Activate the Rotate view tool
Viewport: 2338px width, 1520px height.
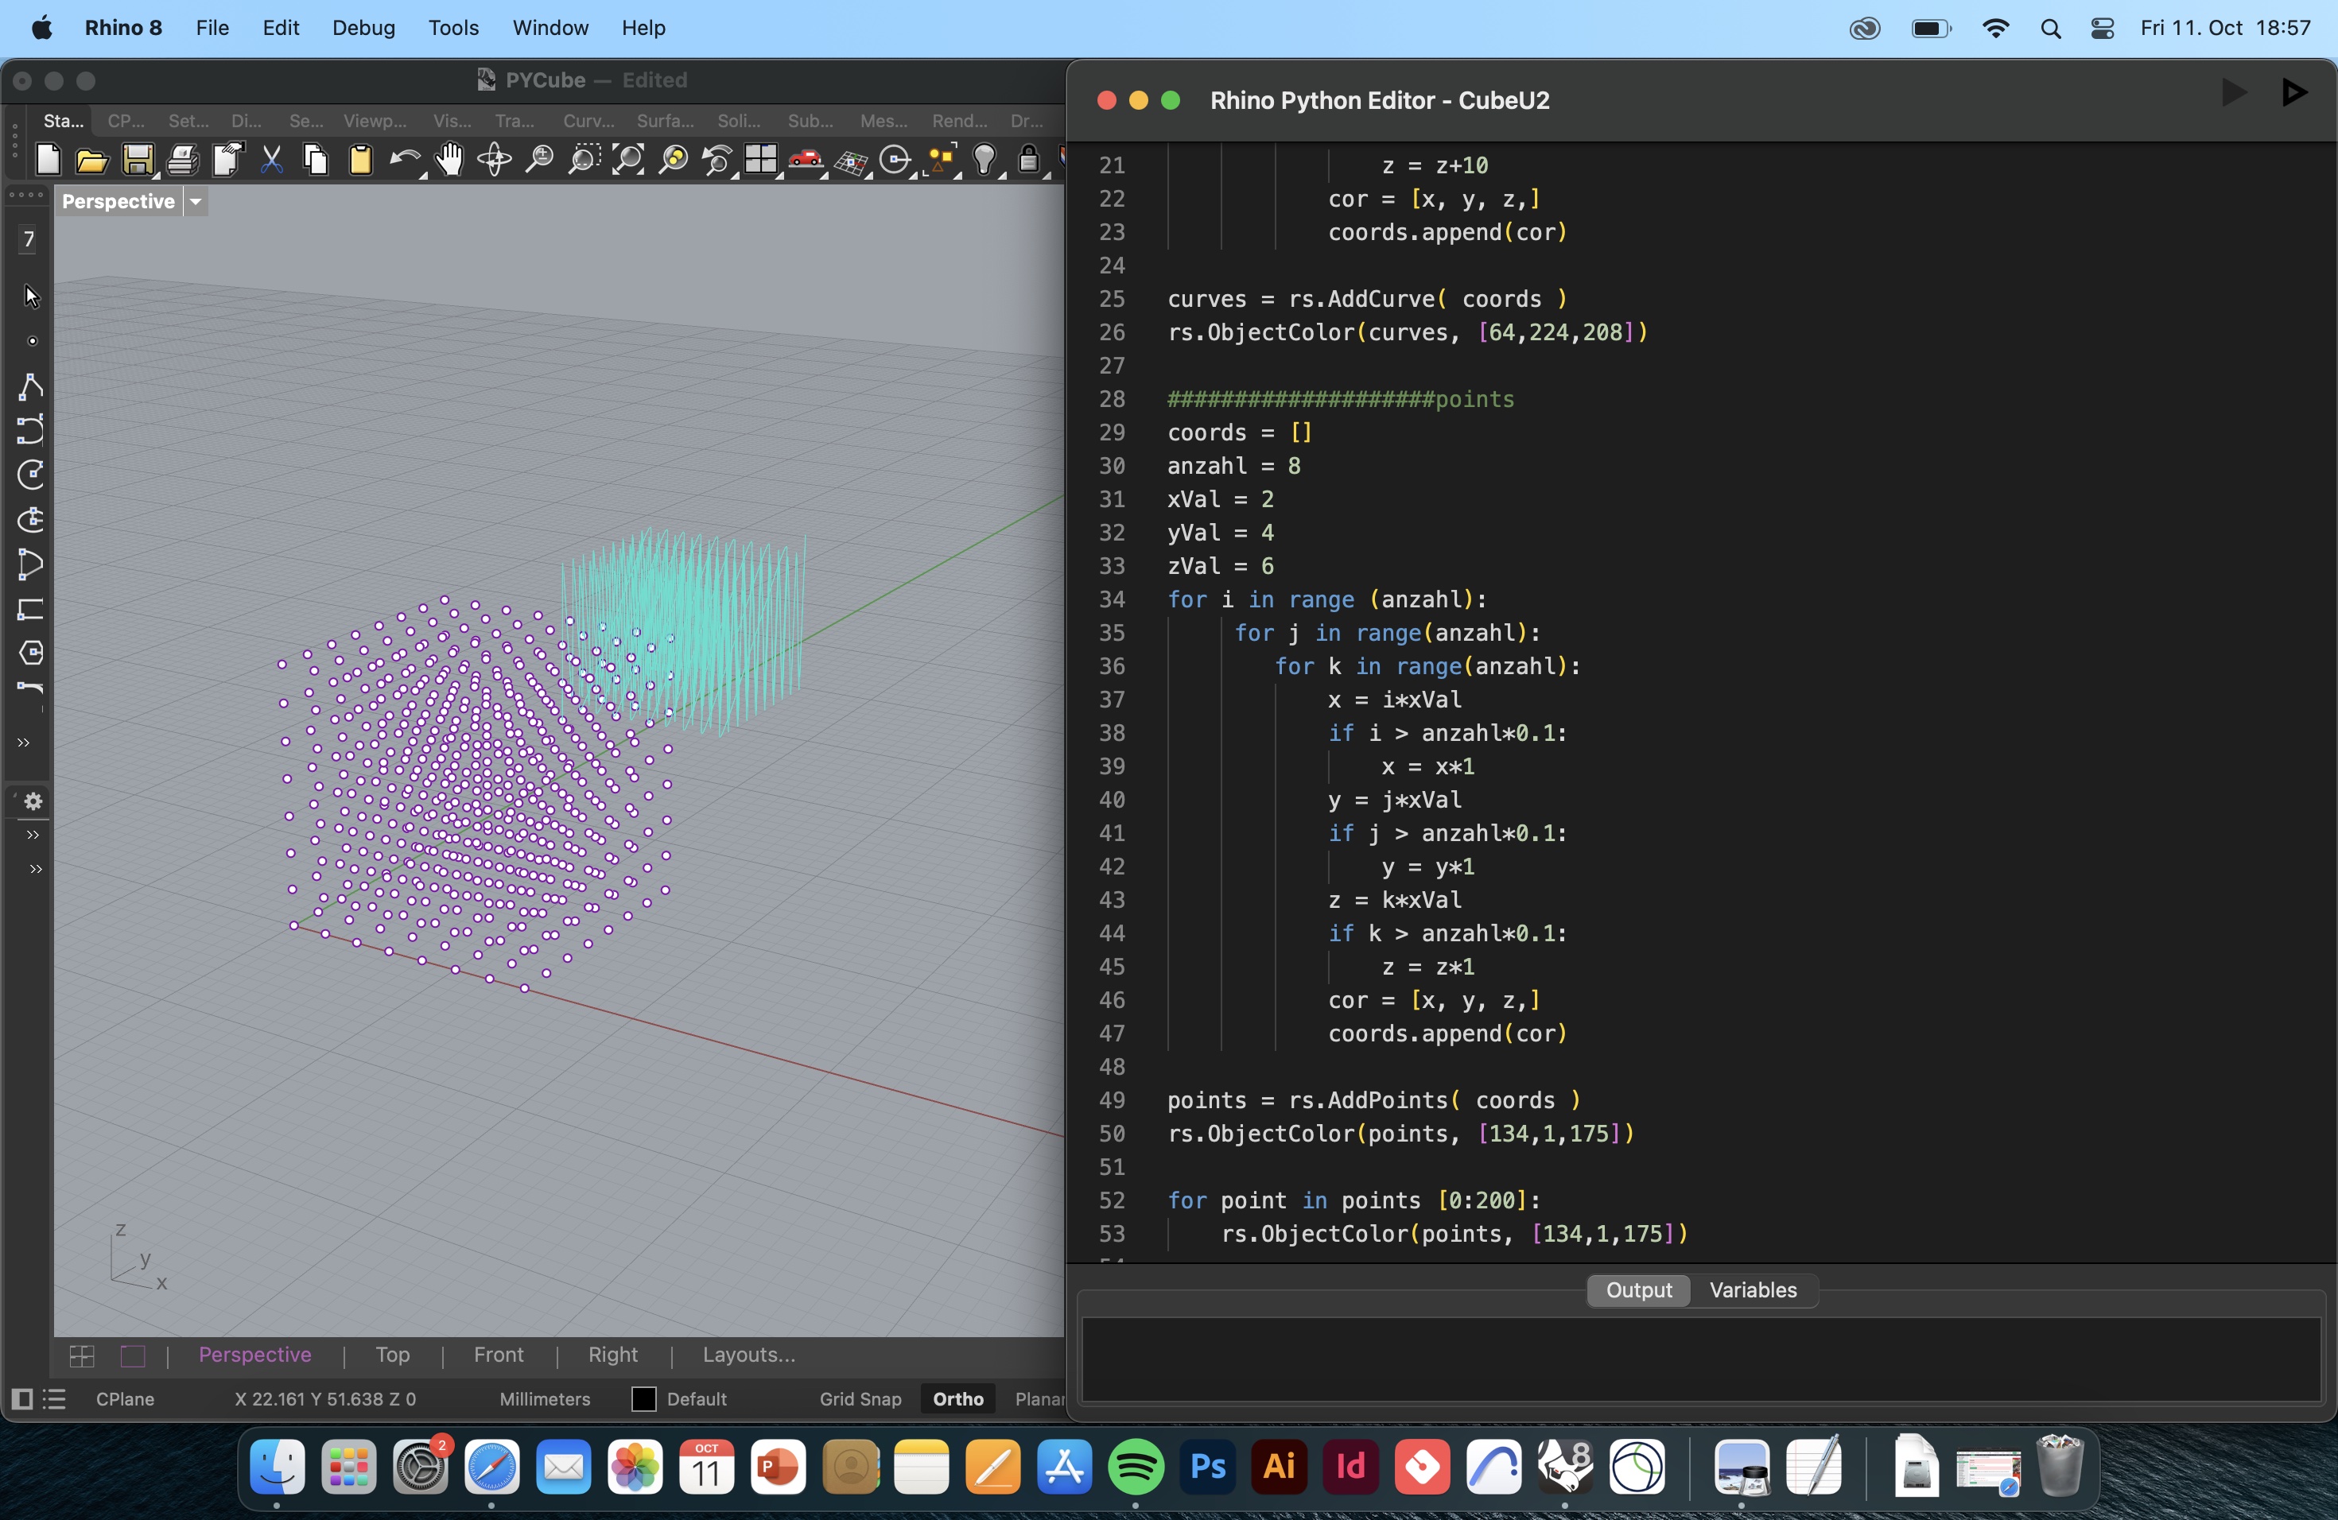pyautogui.click(x=494, y=160)
